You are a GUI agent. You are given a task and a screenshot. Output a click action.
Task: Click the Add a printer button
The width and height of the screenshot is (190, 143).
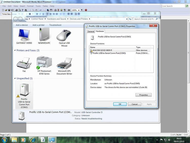[x=39, y=25]
